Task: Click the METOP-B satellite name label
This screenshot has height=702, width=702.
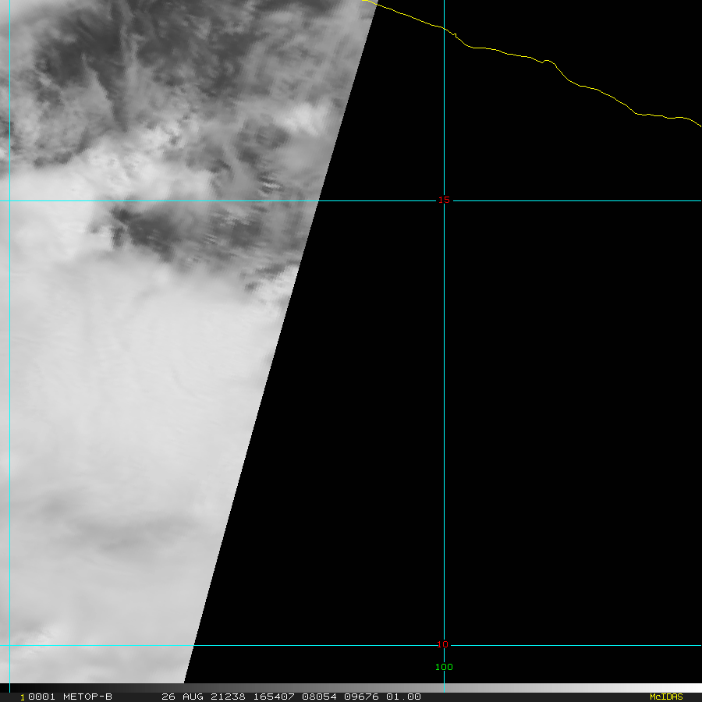Action: (87, 697)
